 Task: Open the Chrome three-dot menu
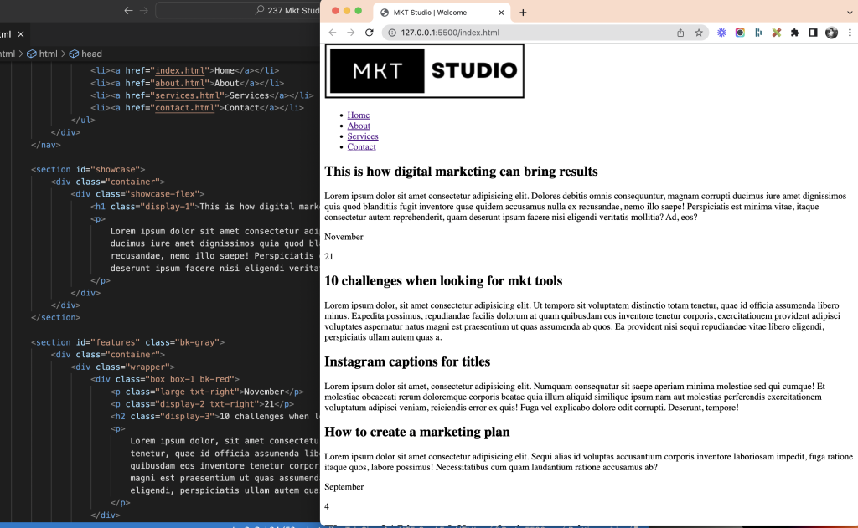click(x=850, y=33)
